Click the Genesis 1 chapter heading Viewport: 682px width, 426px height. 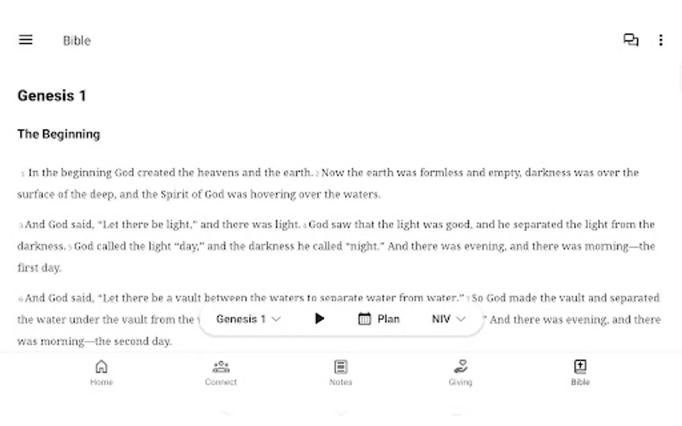52,96
